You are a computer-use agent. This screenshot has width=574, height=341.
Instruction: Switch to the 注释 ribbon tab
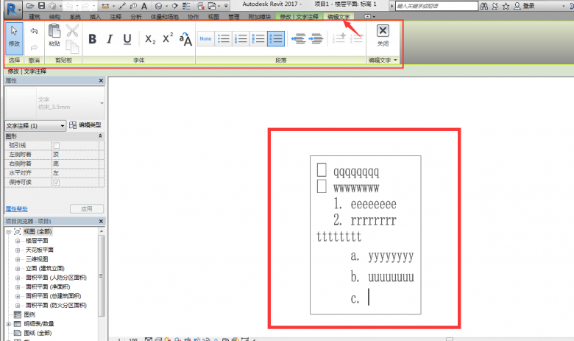[x=116, y=15]
